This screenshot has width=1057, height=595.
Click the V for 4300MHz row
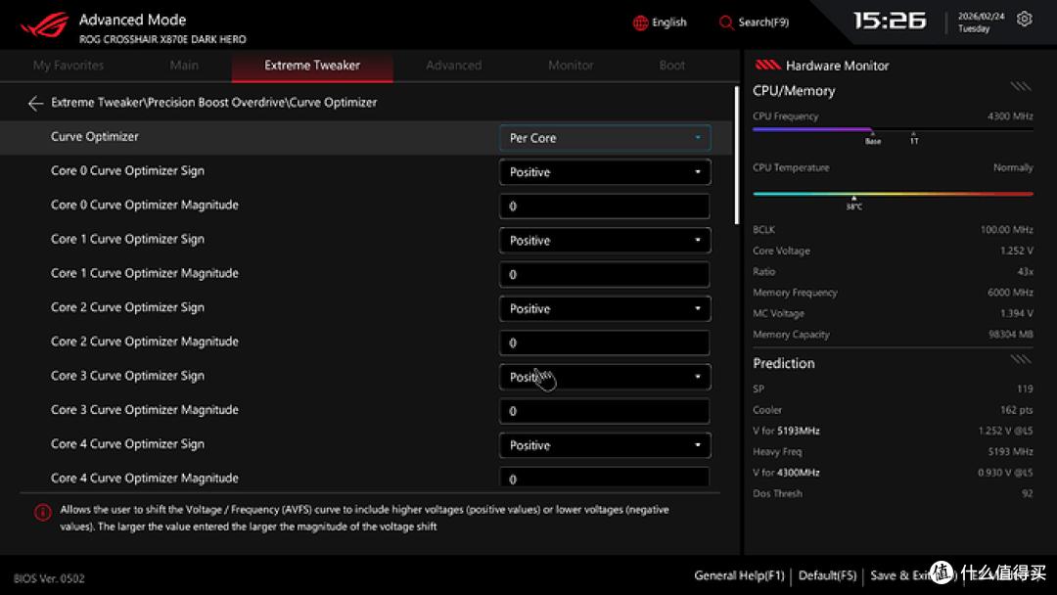point(893,473)
